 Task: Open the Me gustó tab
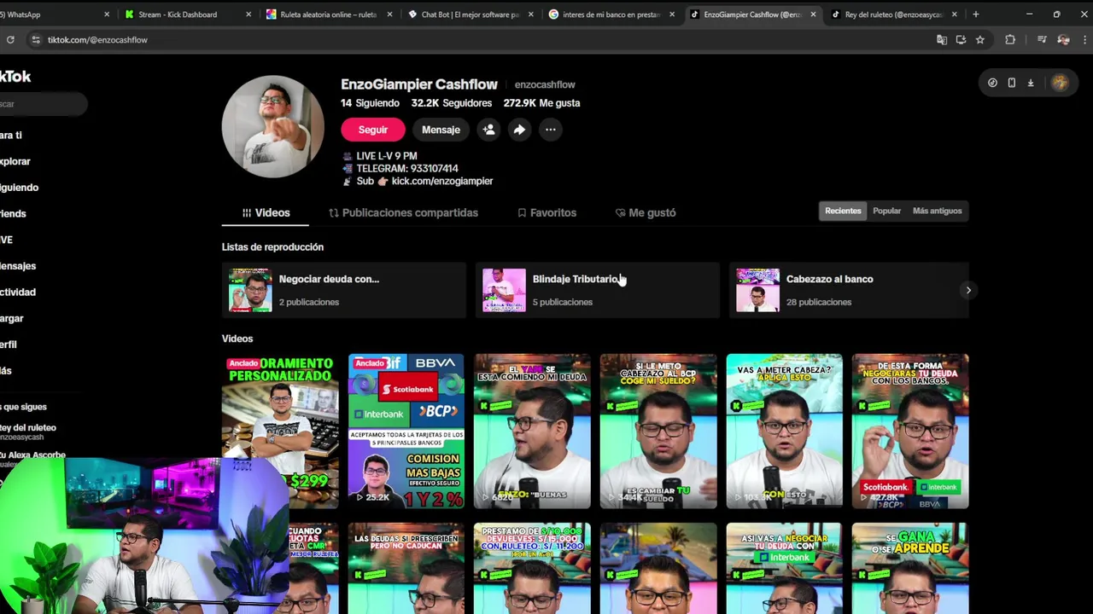[x=646, y=212]
